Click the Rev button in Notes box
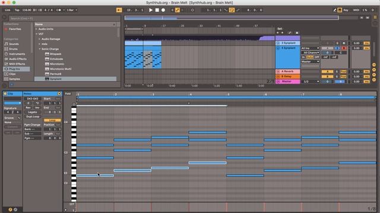This screenshot has width=380, height=213. (28, 108)
